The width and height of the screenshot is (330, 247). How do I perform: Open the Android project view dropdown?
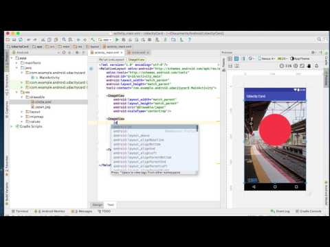36,52
